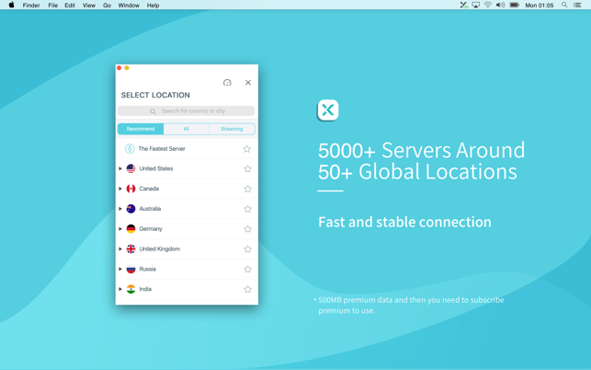Close the Select Location panel
Viewport: 591px width, 370px height.
click(x=248, y=83)
